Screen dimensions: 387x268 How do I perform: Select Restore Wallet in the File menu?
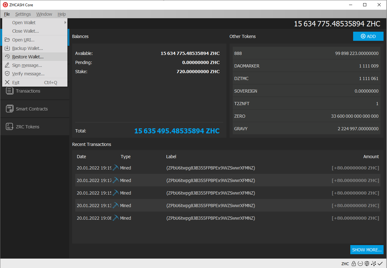35,57
